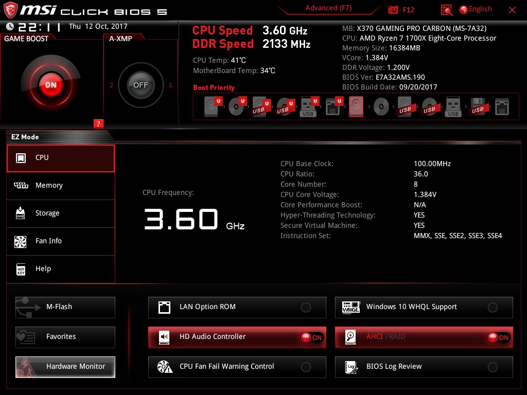527x395 pixels.
Task: Click the AHCI/RAID hard drive icon
Action: pyautogui.click(x=350, y=337)
